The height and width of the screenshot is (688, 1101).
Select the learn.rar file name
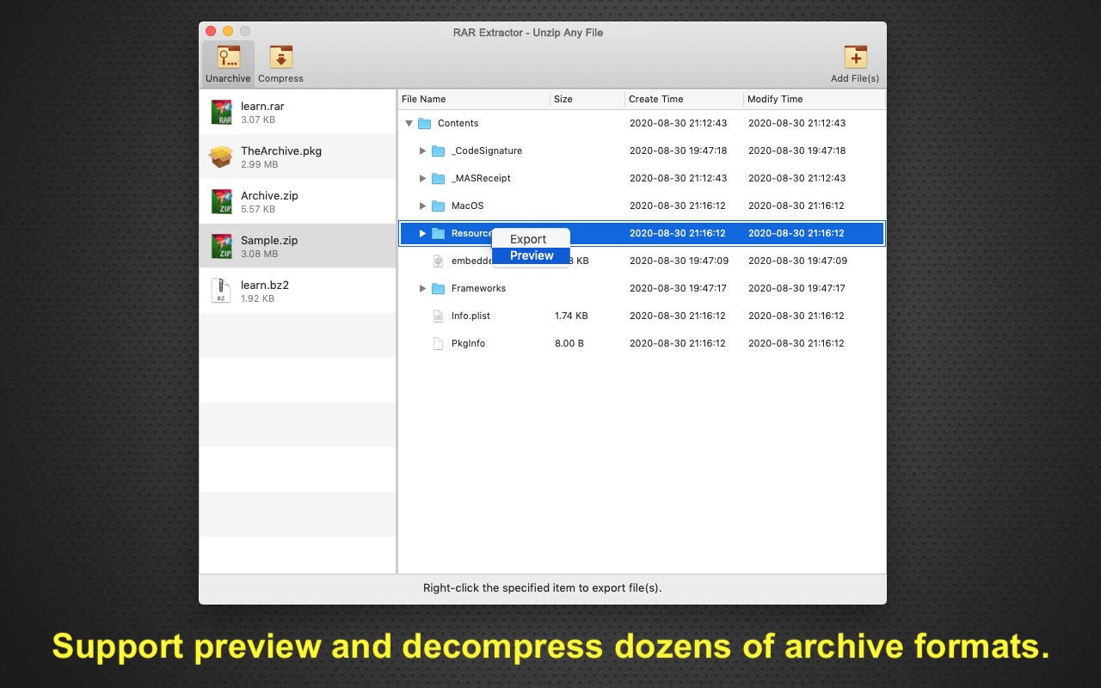pos(262,106)
